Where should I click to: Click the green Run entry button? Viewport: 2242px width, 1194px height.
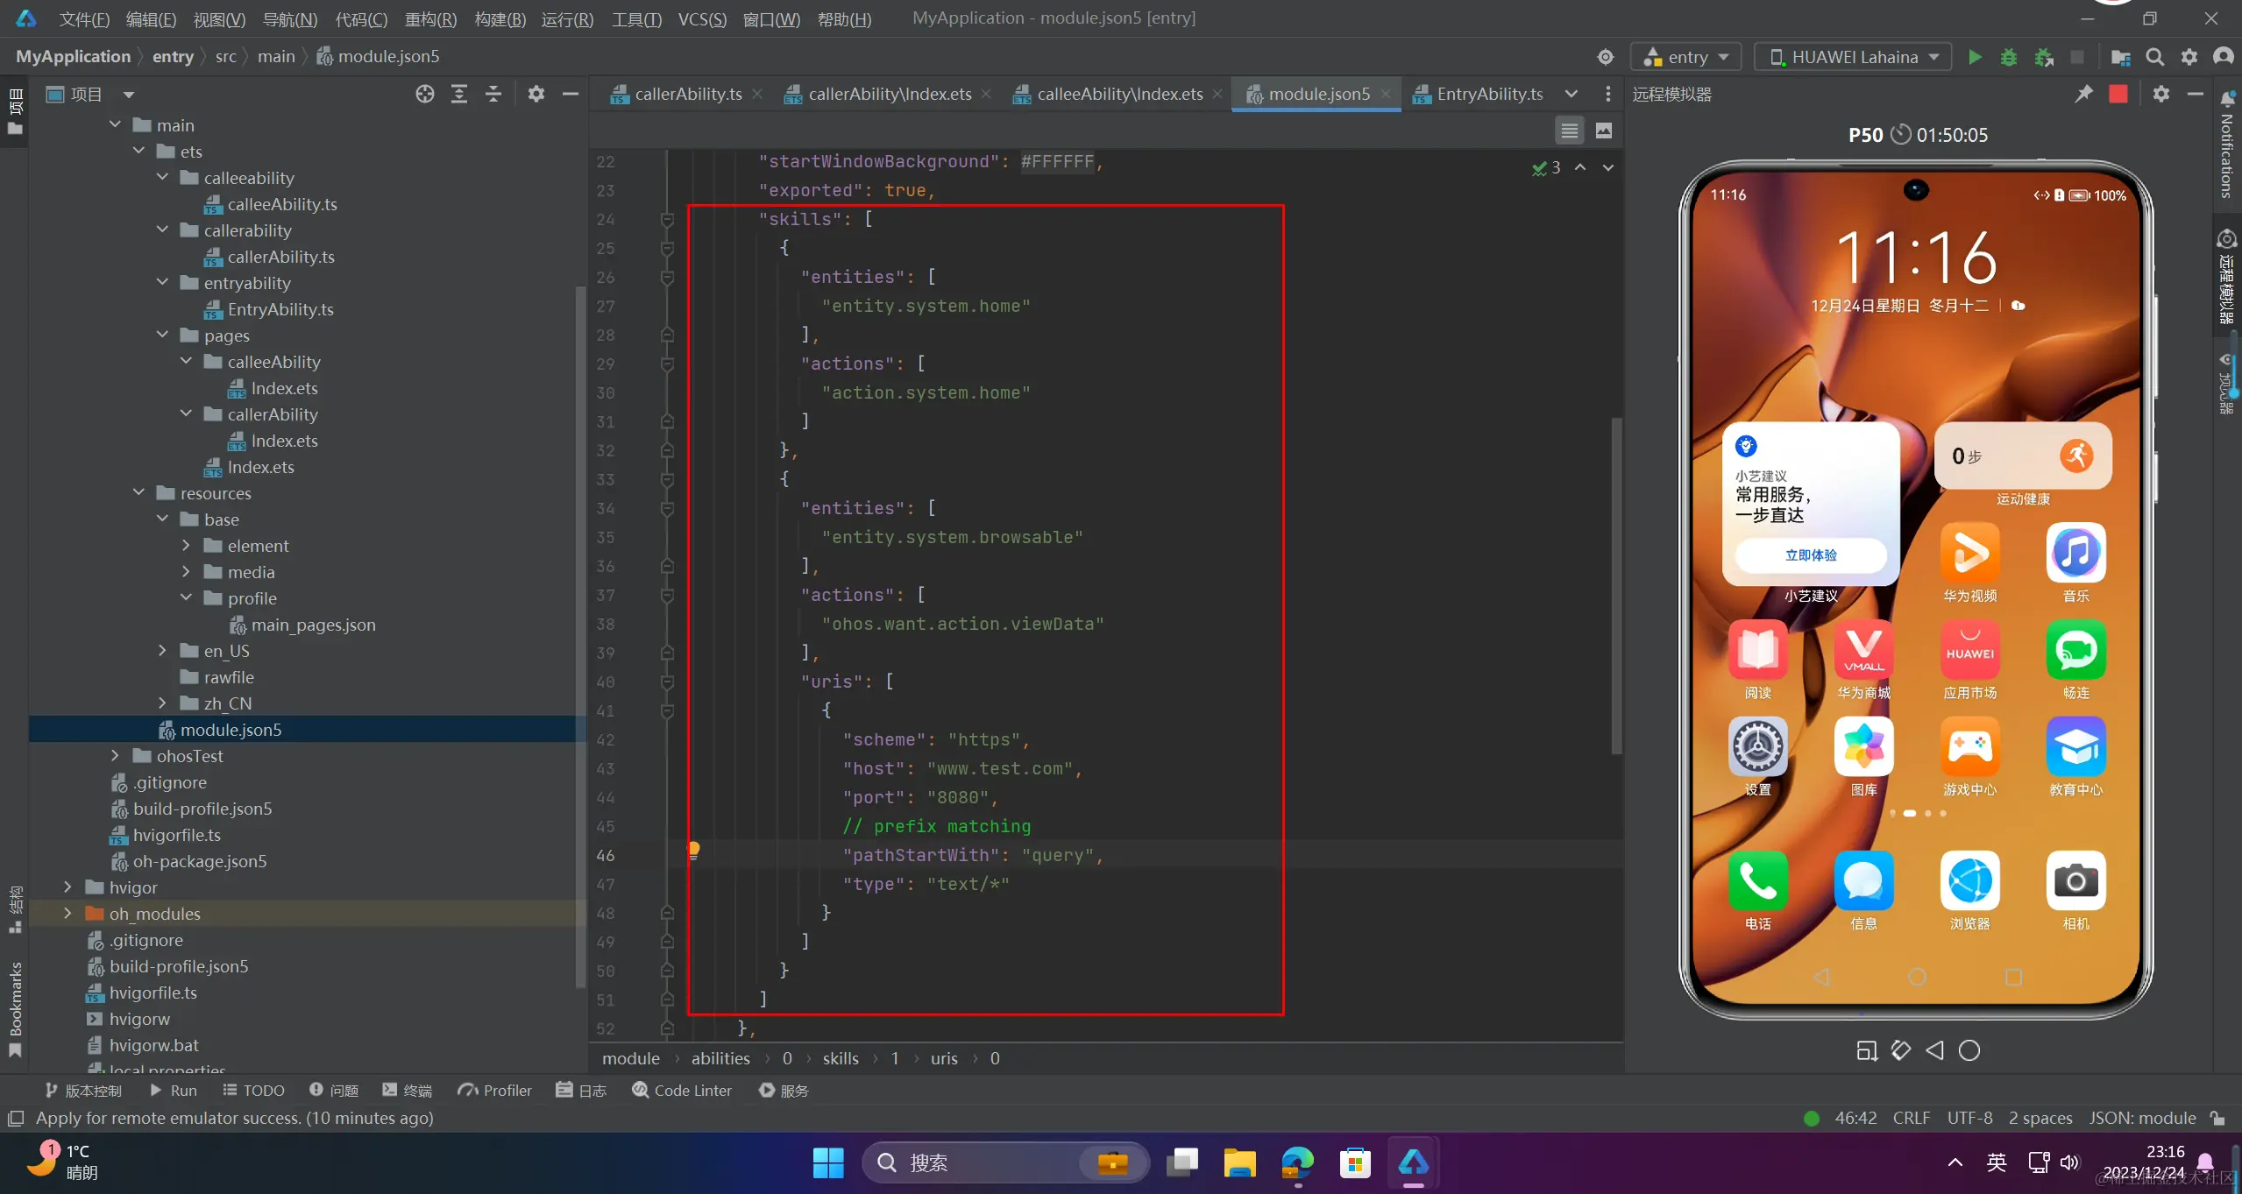pos(1975,57)
